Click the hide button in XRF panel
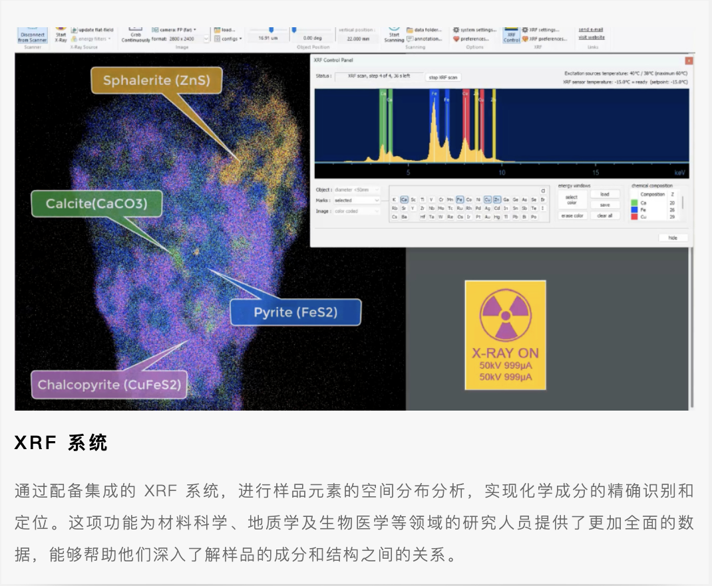The image size is (712, 586). pos(673,237)
